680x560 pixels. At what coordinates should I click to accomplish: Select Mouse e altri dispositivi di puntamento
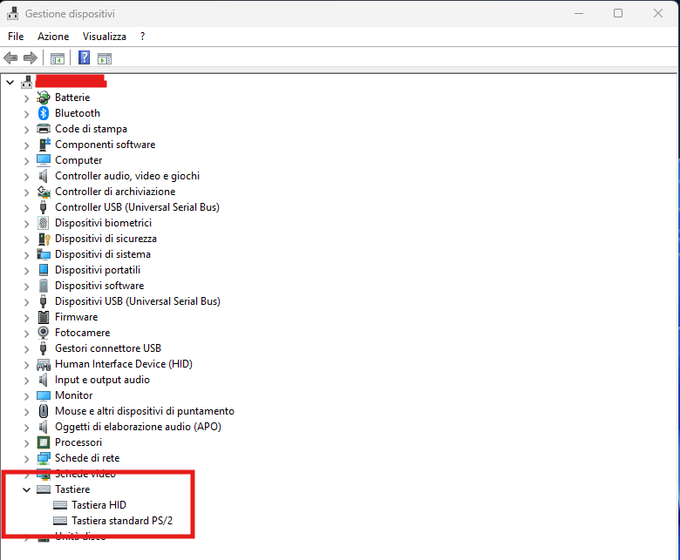tap(145, 411)
